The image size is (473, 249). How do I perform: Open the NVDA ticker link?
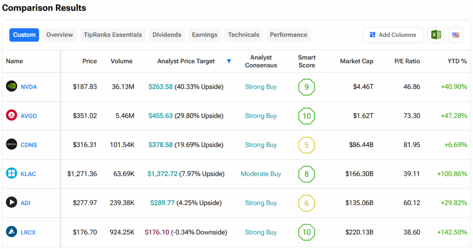pos(29,87)
